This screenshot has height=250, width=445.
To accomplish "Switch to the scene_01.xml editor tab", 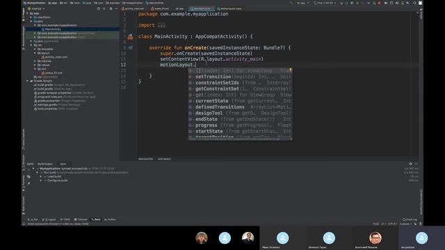I will 160,9.
